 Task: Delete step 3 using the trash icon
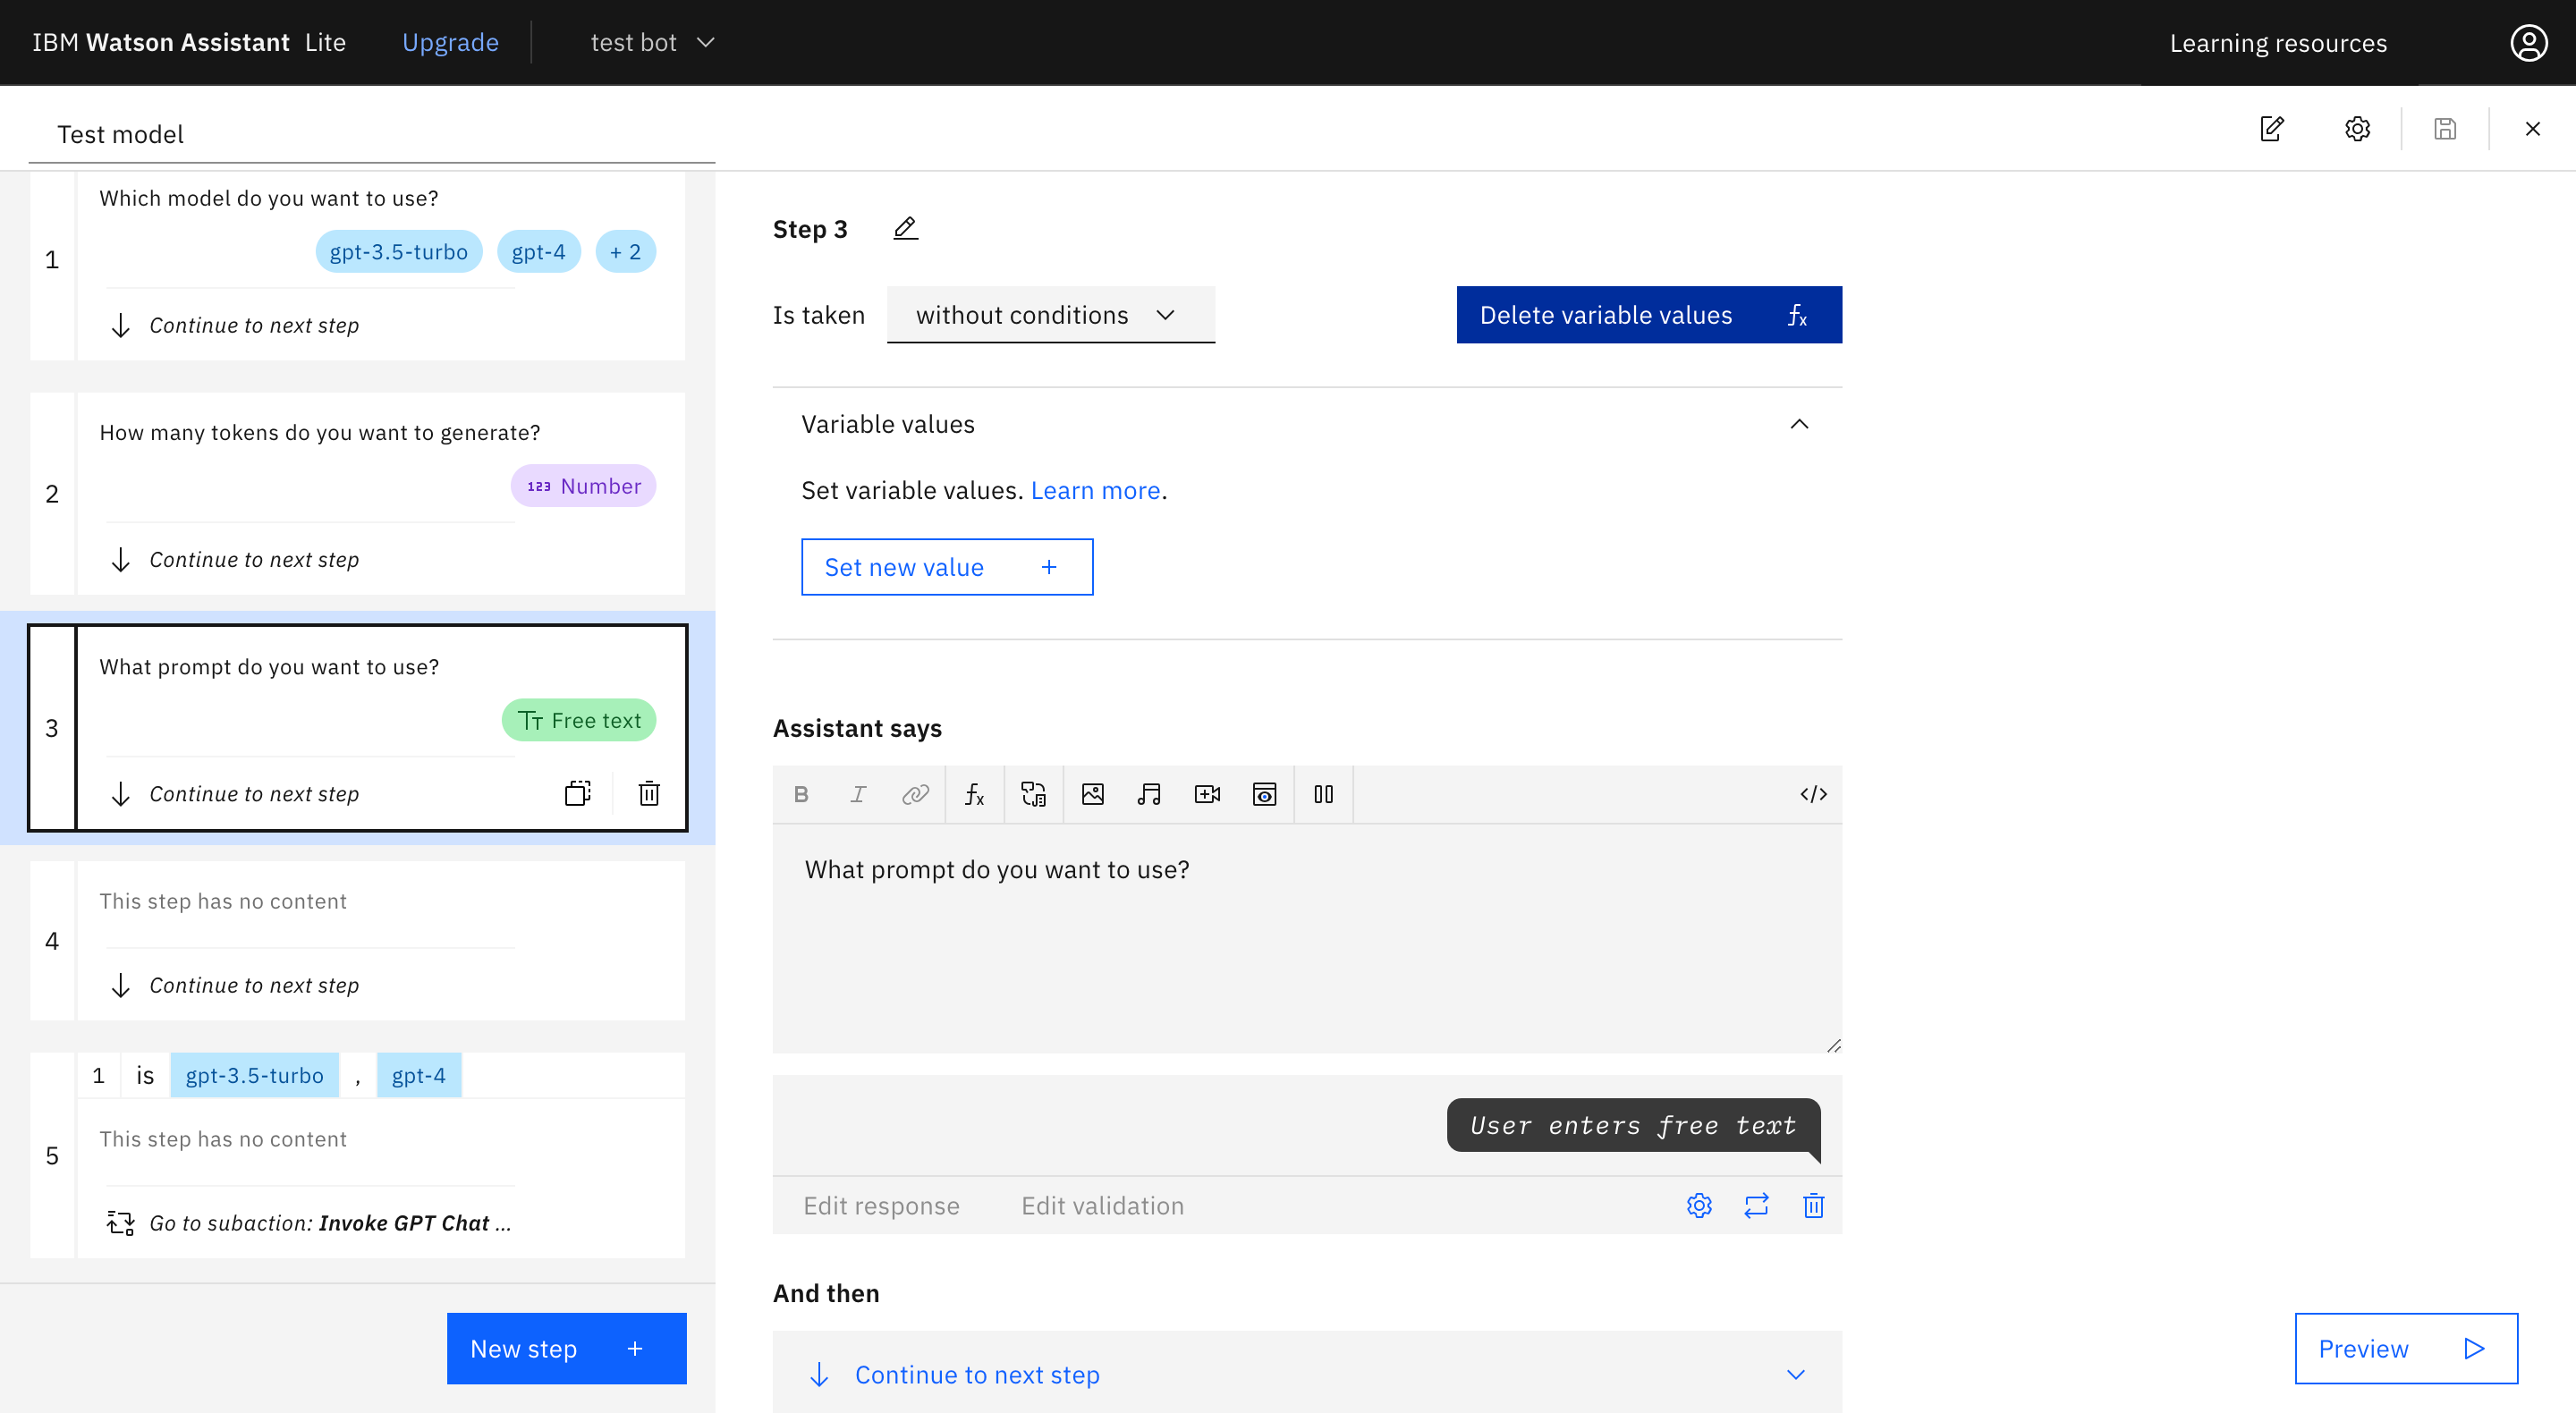649,794
